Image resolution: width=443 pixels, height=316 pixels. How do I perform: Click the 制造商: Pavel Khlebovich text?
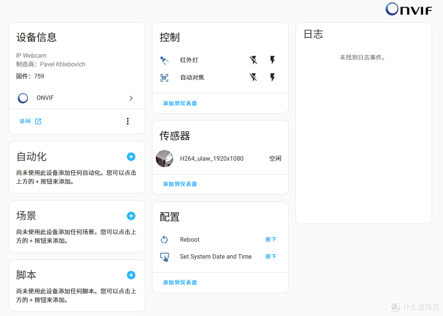tap(50, 64)
